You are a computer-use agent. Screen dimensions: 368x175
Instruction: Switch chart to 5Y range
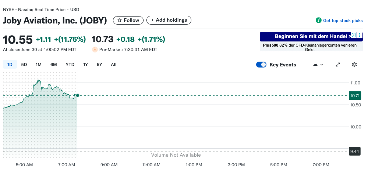[99, 65]
